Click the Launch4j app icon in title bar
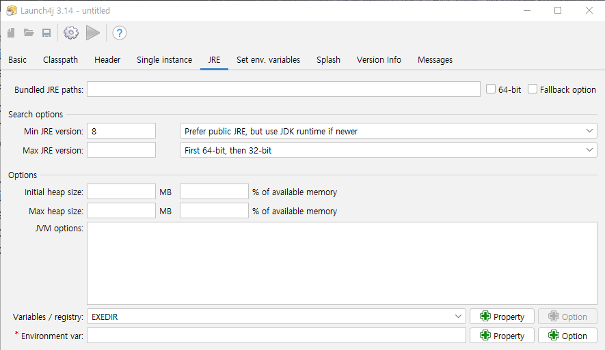Viewport: 605px width, 350px height. click(12, 10)
